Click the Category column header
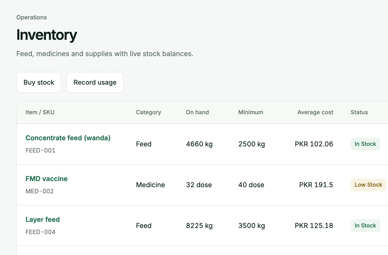This screenshot has width=388, height=255. (x=149, y=112)
